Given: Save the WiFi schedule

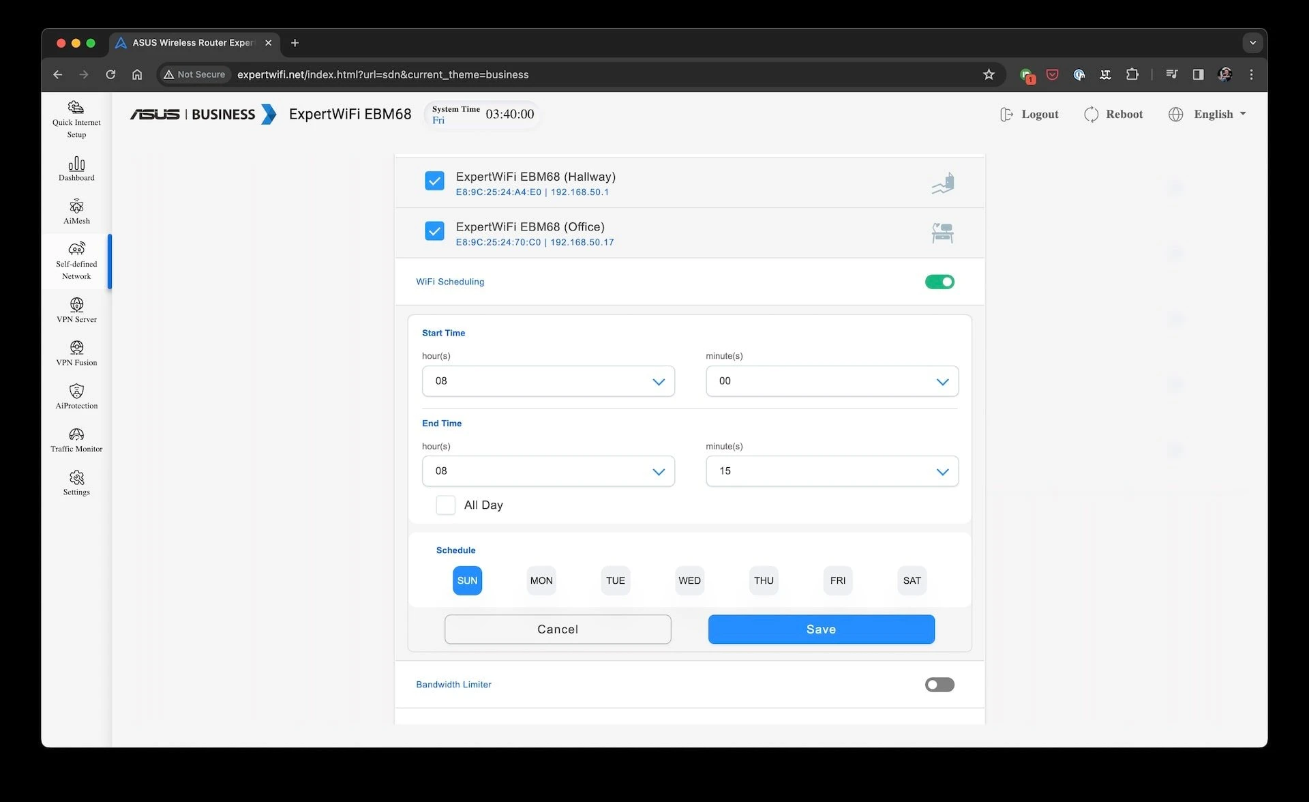Looking at the screenshot, I should tap(821, 629).
